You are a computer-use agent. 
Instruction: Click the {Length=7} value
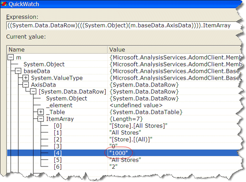point(126,119)
